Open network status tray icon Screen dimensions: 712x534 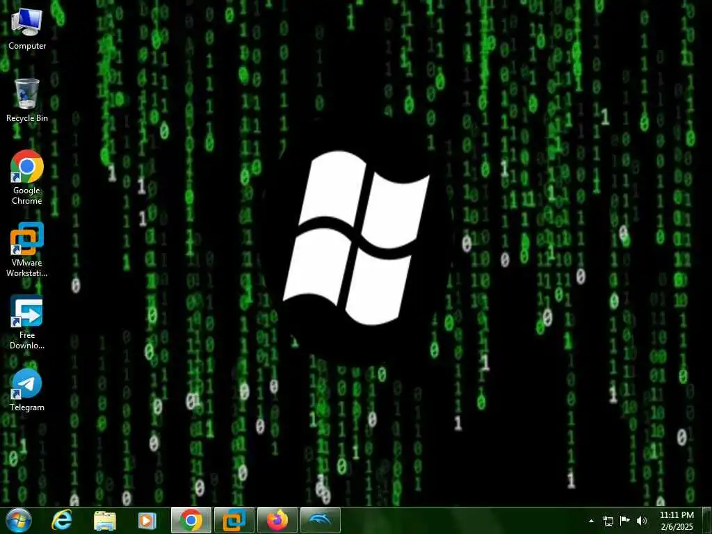(608, 521)
